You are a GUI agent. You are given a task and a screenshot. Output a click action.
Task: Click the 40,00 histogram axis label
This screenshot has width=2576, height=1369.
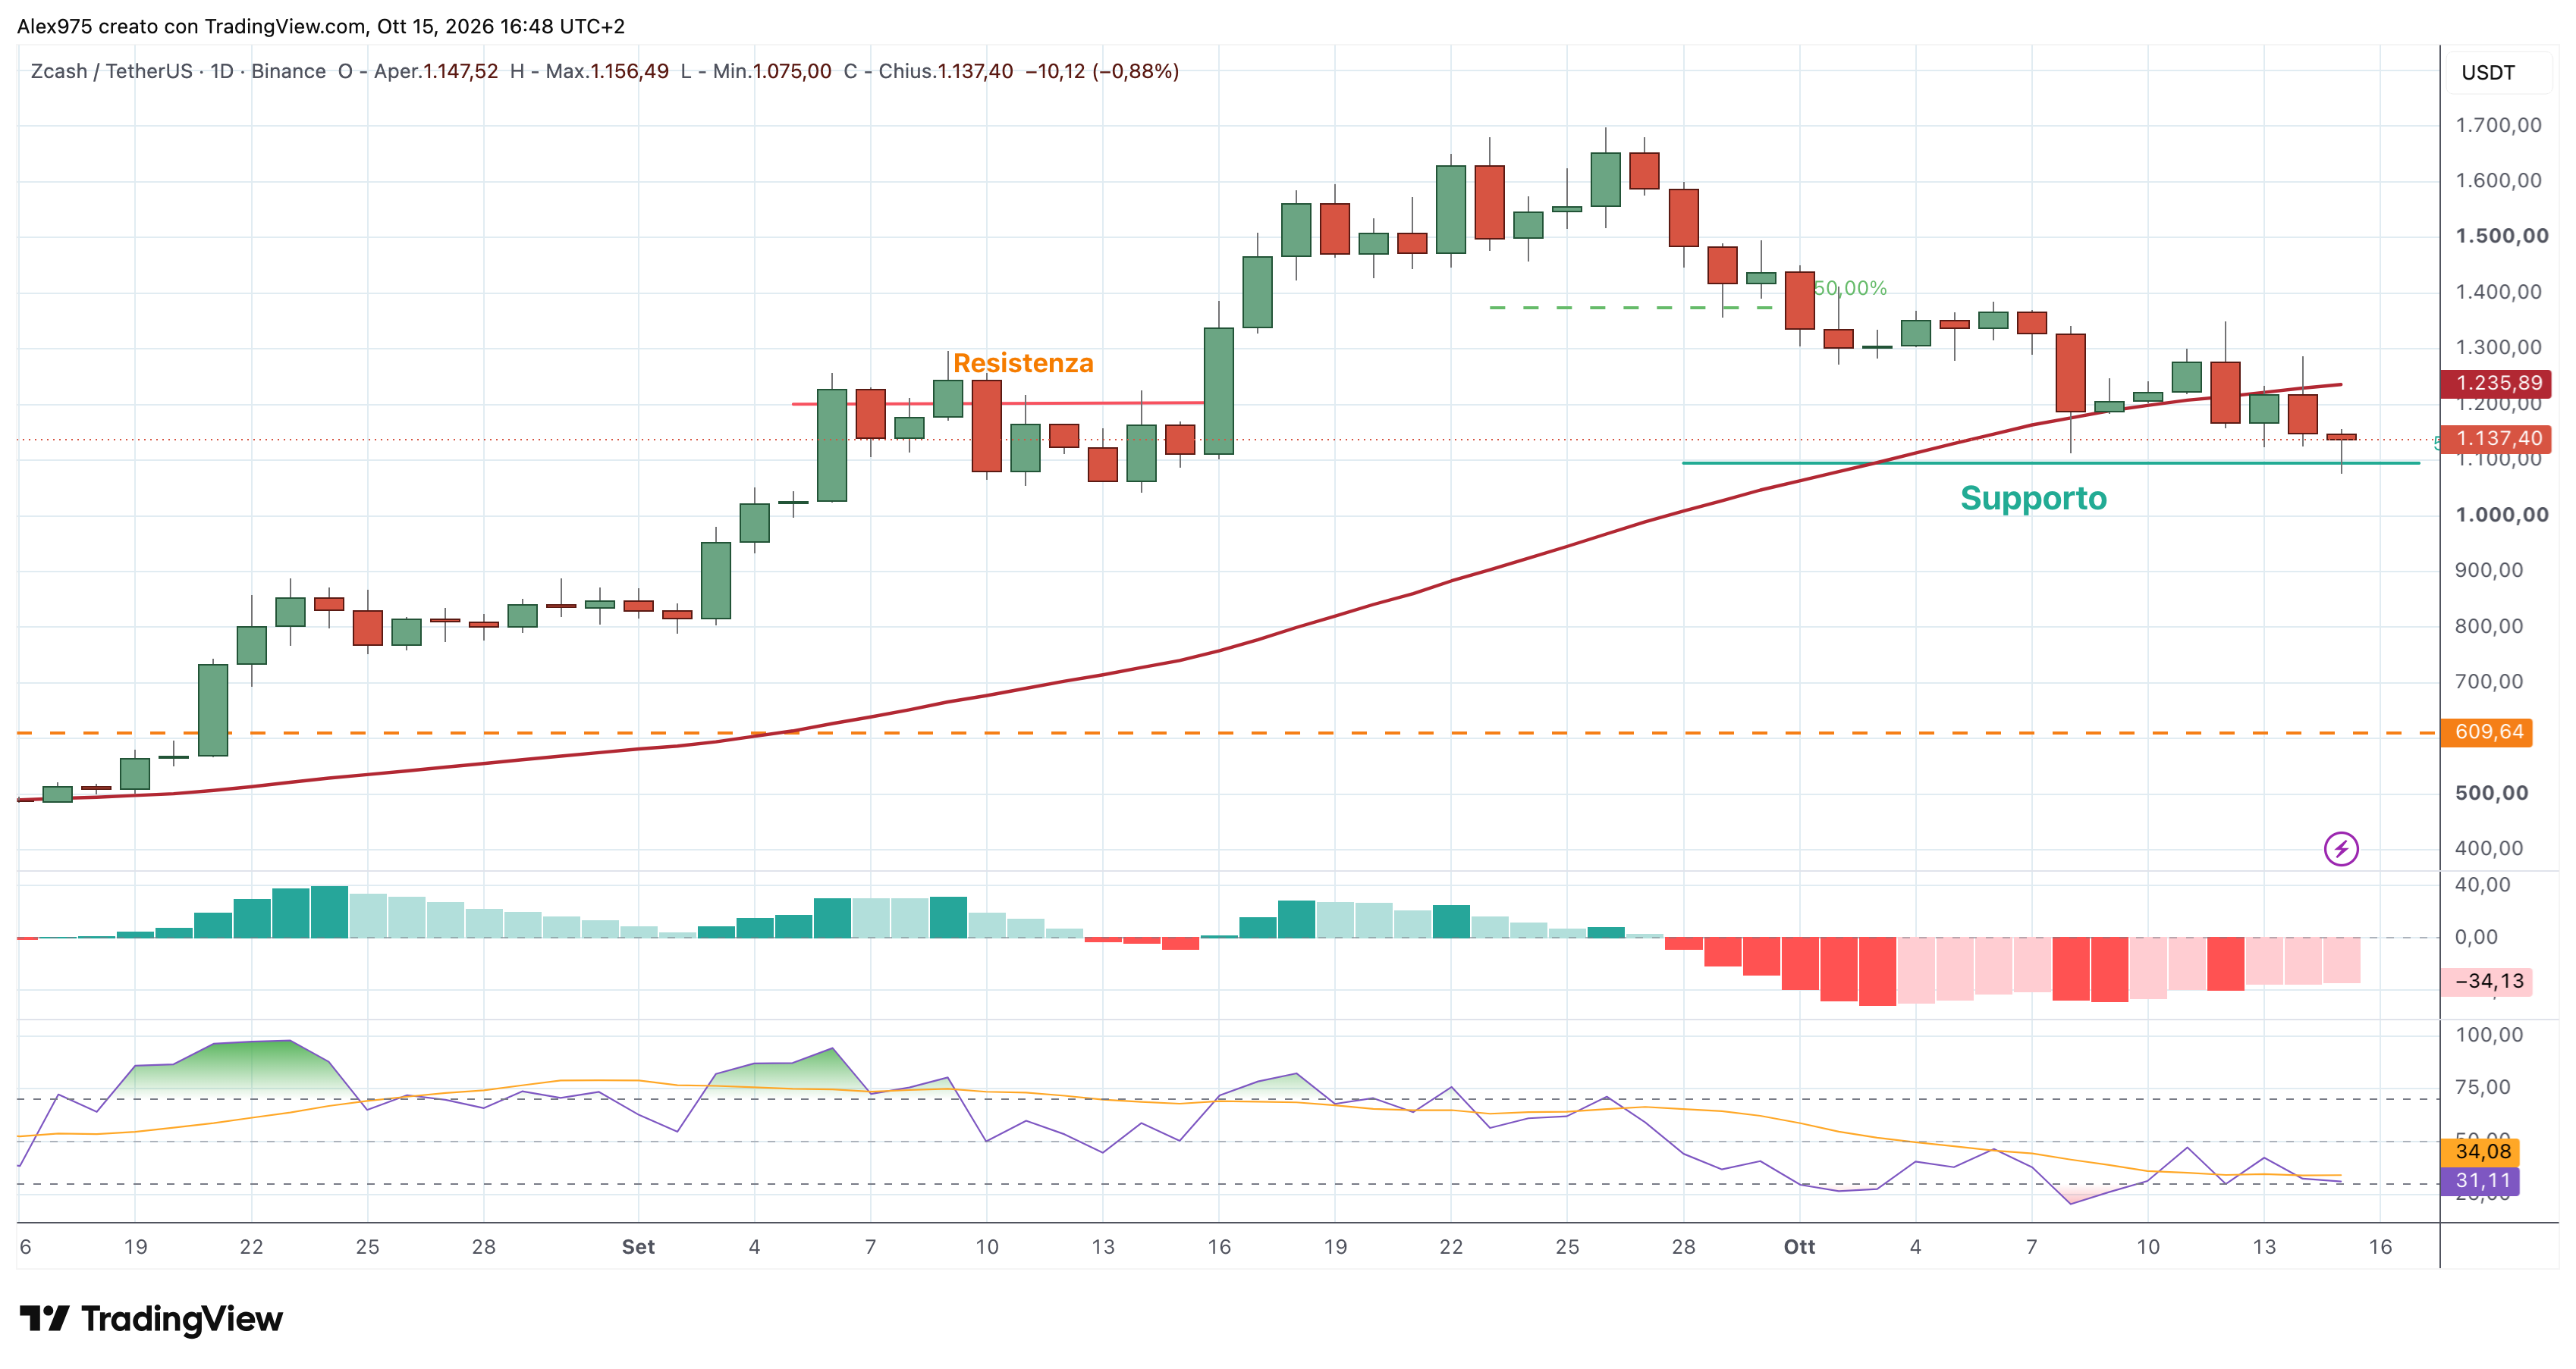point(2482,885)
